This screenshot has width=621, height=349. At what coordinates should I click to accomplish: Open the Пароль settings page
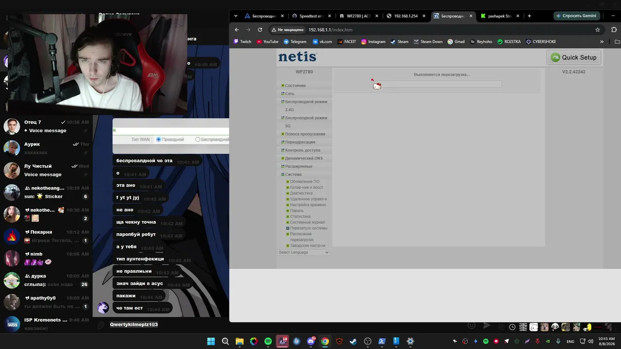[x=296, y=211]
